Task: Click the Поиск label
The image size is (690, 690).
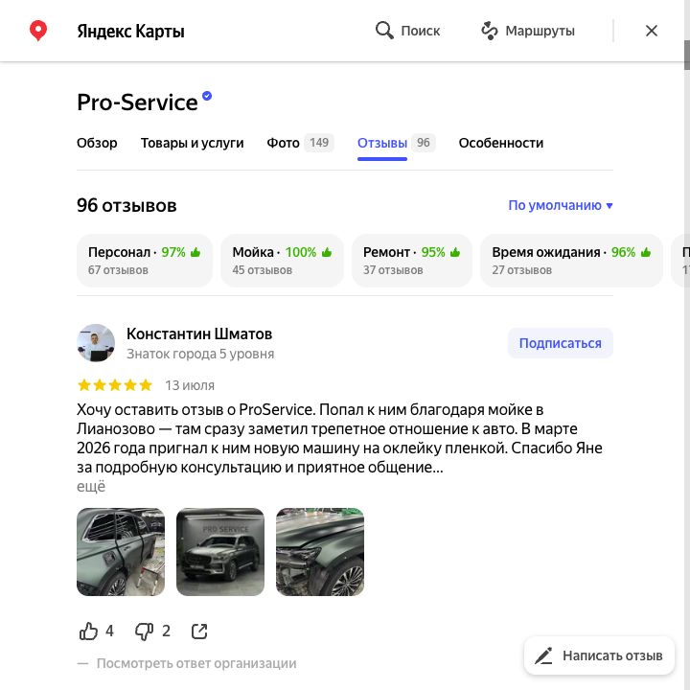Action: [x=421, y=31]
